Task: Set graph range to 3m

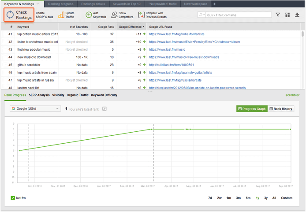Action: click(x=238, y=198)
